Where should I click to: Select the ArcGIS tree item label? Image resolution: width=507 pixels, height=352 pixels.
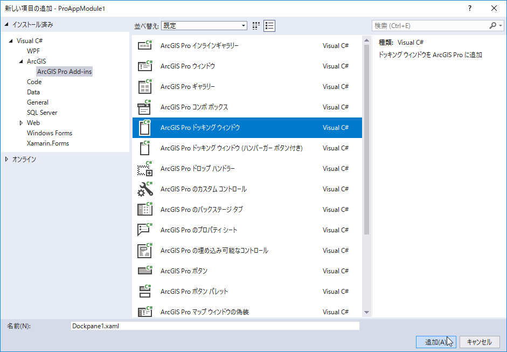(x=36, y=61)
